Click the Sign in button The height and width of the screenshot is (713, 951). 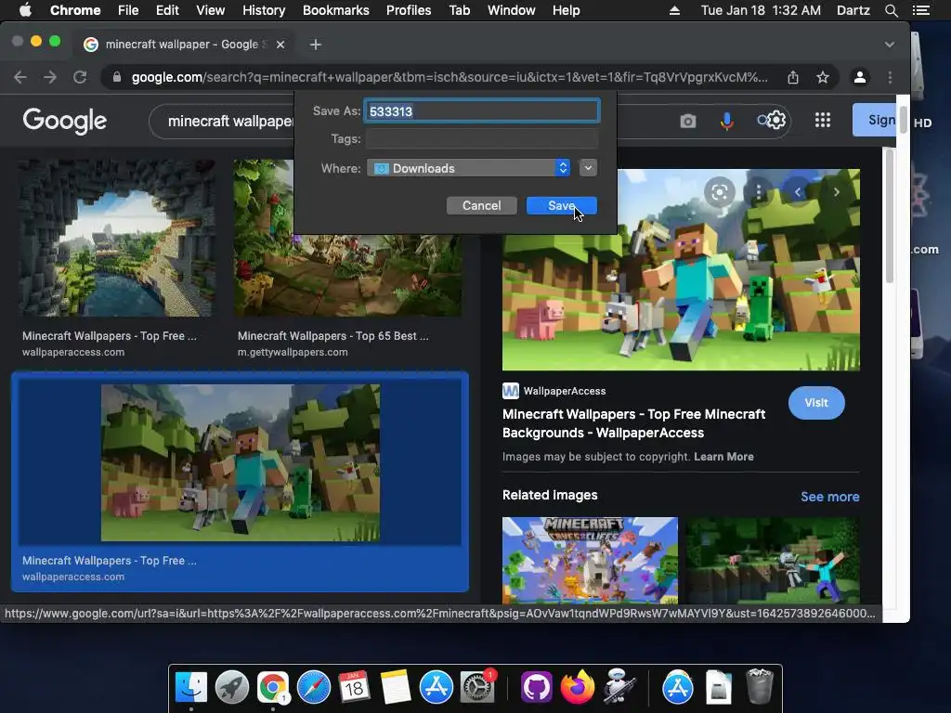[874, 120]
